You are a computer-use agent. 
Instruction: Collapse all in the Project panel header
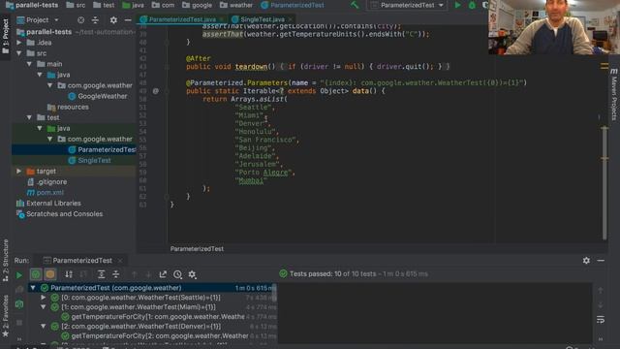[x=95, y=19]
